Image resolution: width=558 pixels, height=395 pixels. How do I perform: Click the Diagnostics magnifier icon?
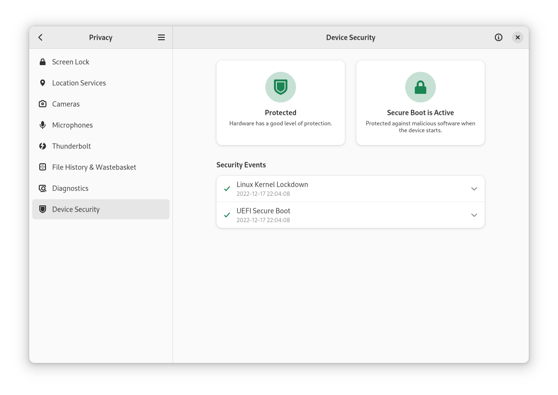coord(43,188)
